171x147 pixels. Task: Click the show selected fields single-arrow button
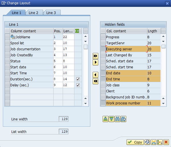pyautogui.click(x=95, y=62)
